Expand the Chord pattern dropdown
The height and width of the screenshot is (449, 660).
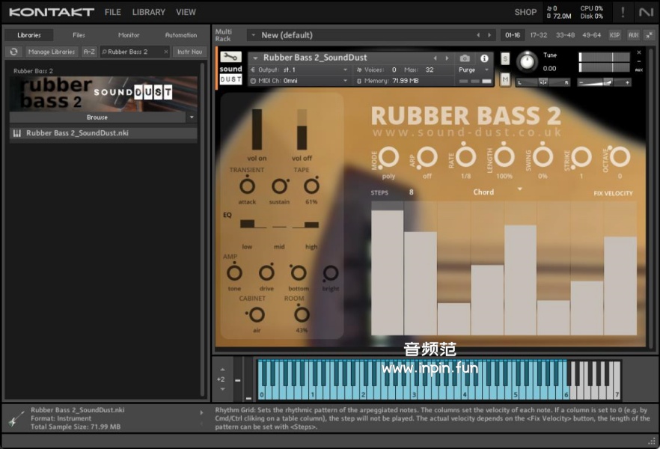[x=520, y=190]
